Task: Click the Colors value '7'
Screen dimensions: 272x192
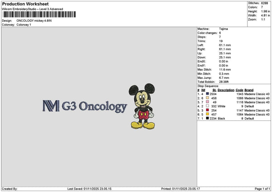Action: coord(262,7)
